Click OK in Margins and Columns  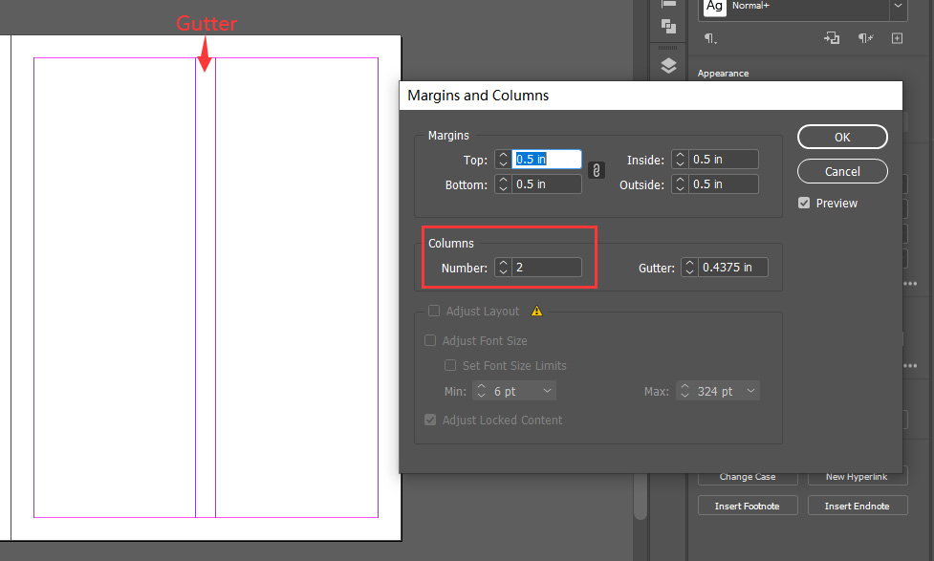coord(842,137)
